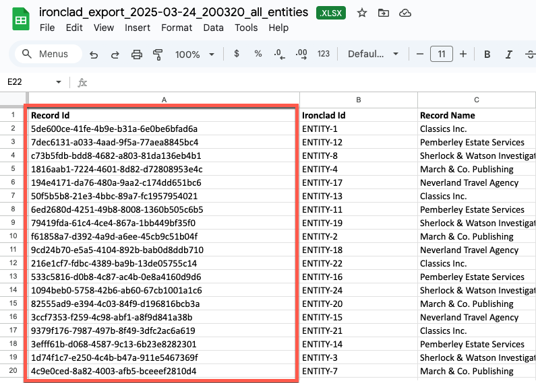Toggle strikethrough formatting

[x=530, y=55]
